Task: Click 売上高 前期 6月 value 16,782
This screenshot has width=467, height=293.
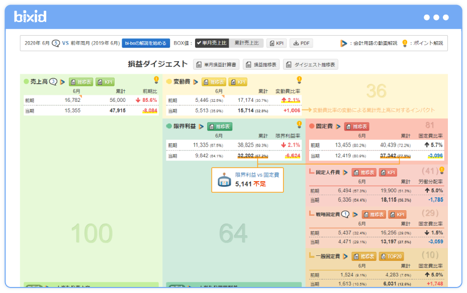Action: [x=72, y=100]
